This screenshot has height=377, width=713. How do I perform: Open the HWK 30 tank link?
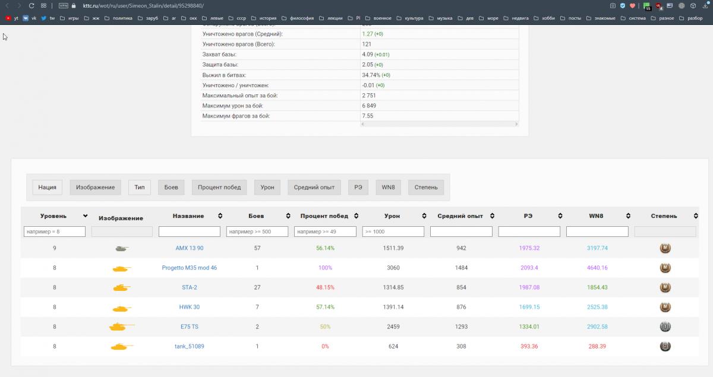click(189, 307)
